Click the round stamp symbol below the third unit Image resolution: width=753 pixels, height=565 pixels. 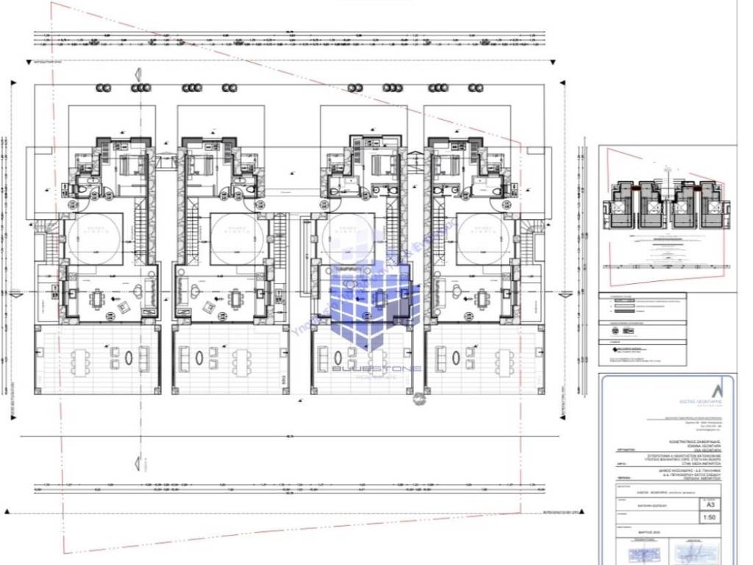pyautogui.click(x=418, y=399)
